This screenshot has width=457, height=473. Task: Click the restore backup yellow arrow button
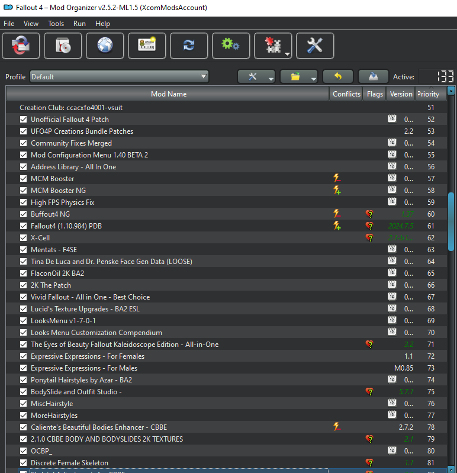(x=338, y=76)
